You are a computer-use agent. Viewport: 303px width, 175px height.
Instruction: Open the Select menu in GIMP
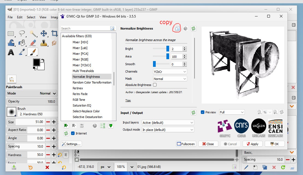[31, 17]
